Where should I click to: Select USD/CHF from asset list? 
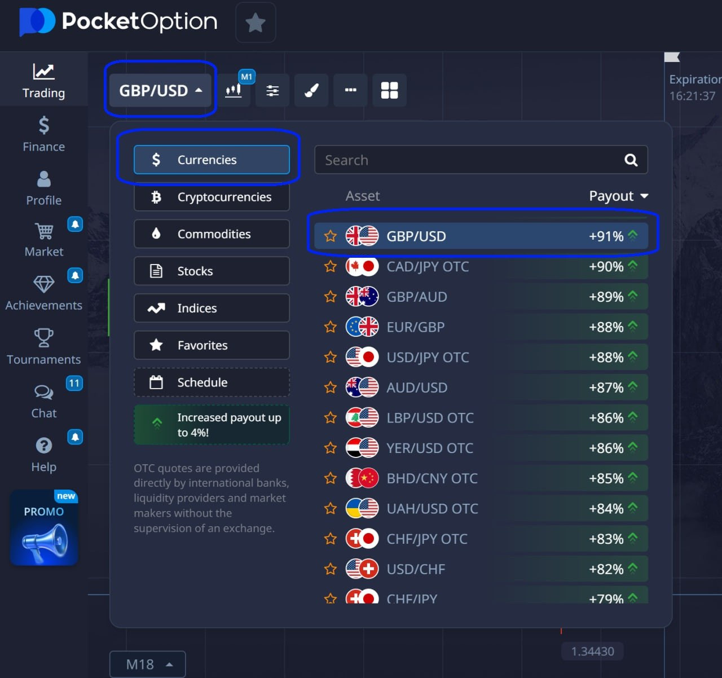point(481,569)
